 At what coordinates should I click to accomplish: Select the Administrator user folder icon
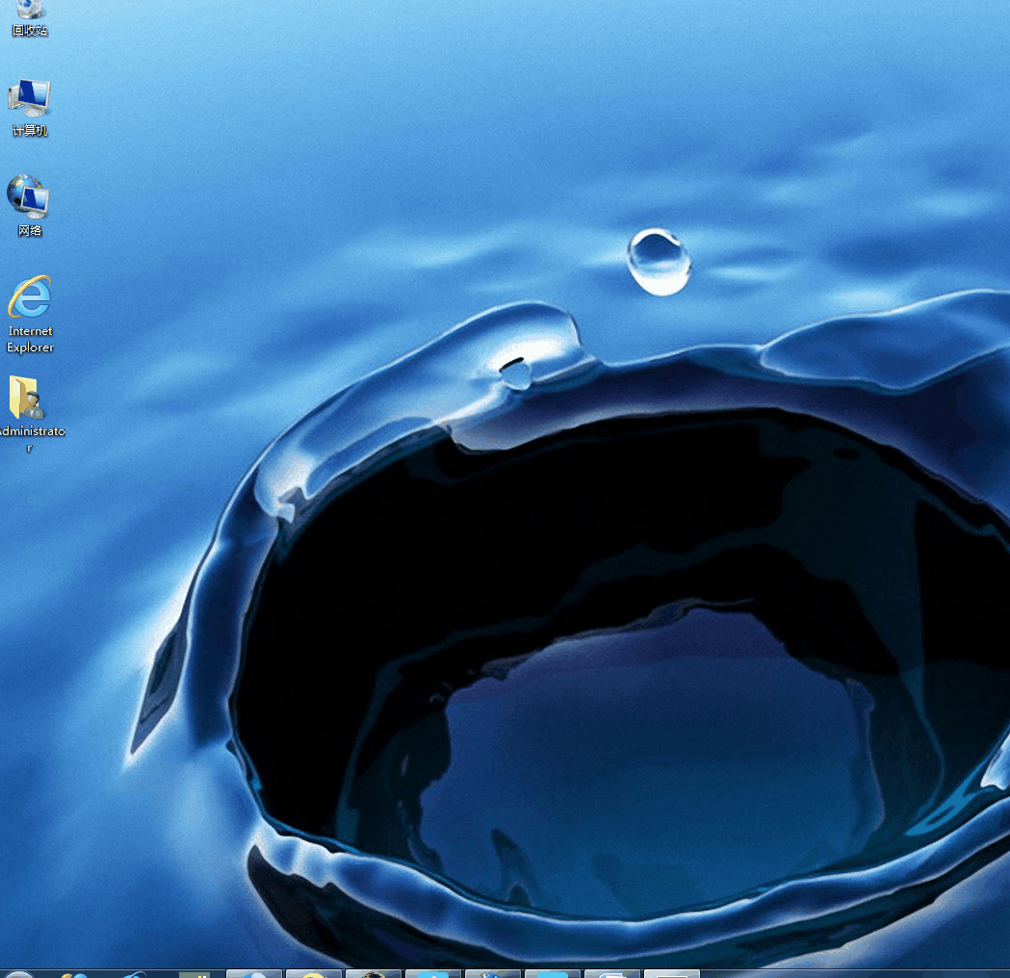(26, 398)
